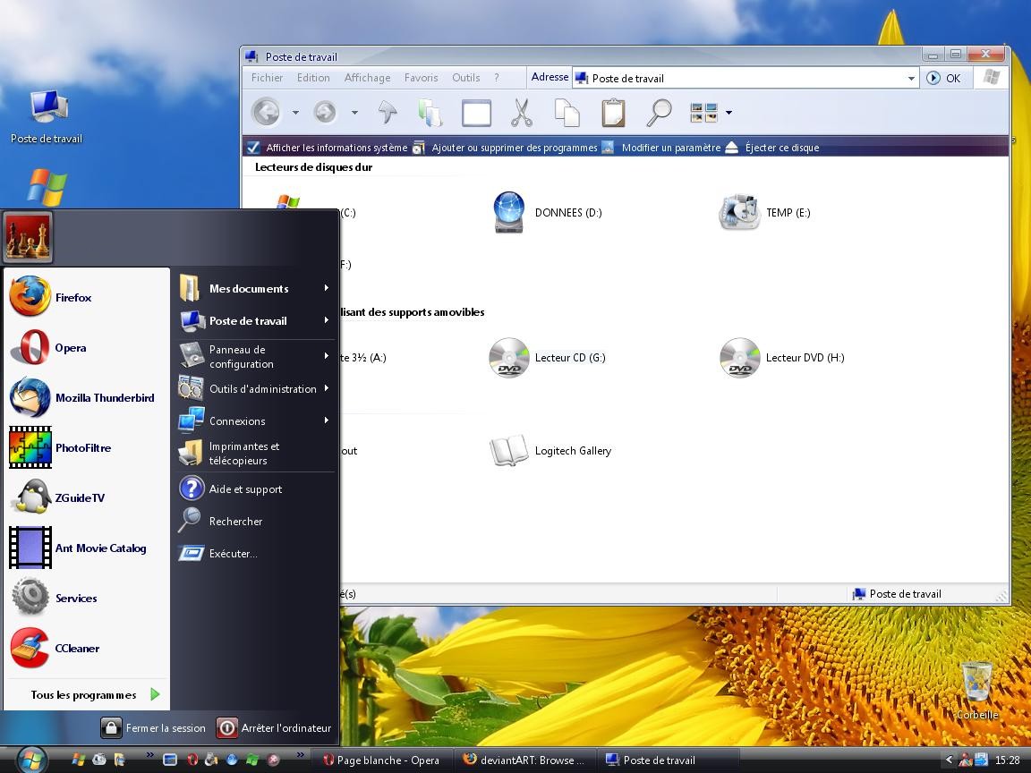1031x773 pixels.
Task: Switch to Page blanche - Opera taskbar window
Action: tap(381, 760)
